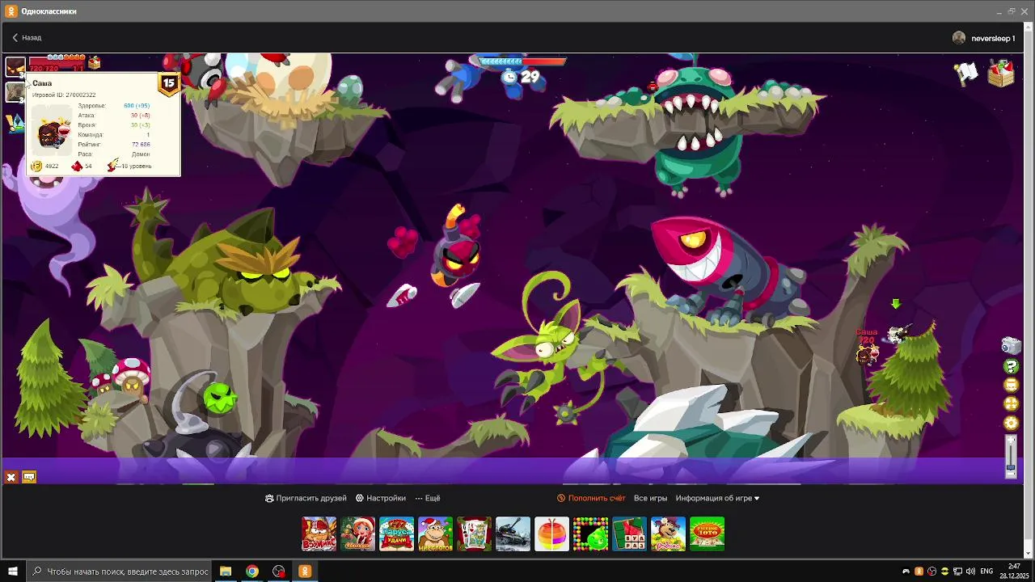Click the red ruby icon showing 54
The image size is (1035, 582).
[x=78, y=166]
